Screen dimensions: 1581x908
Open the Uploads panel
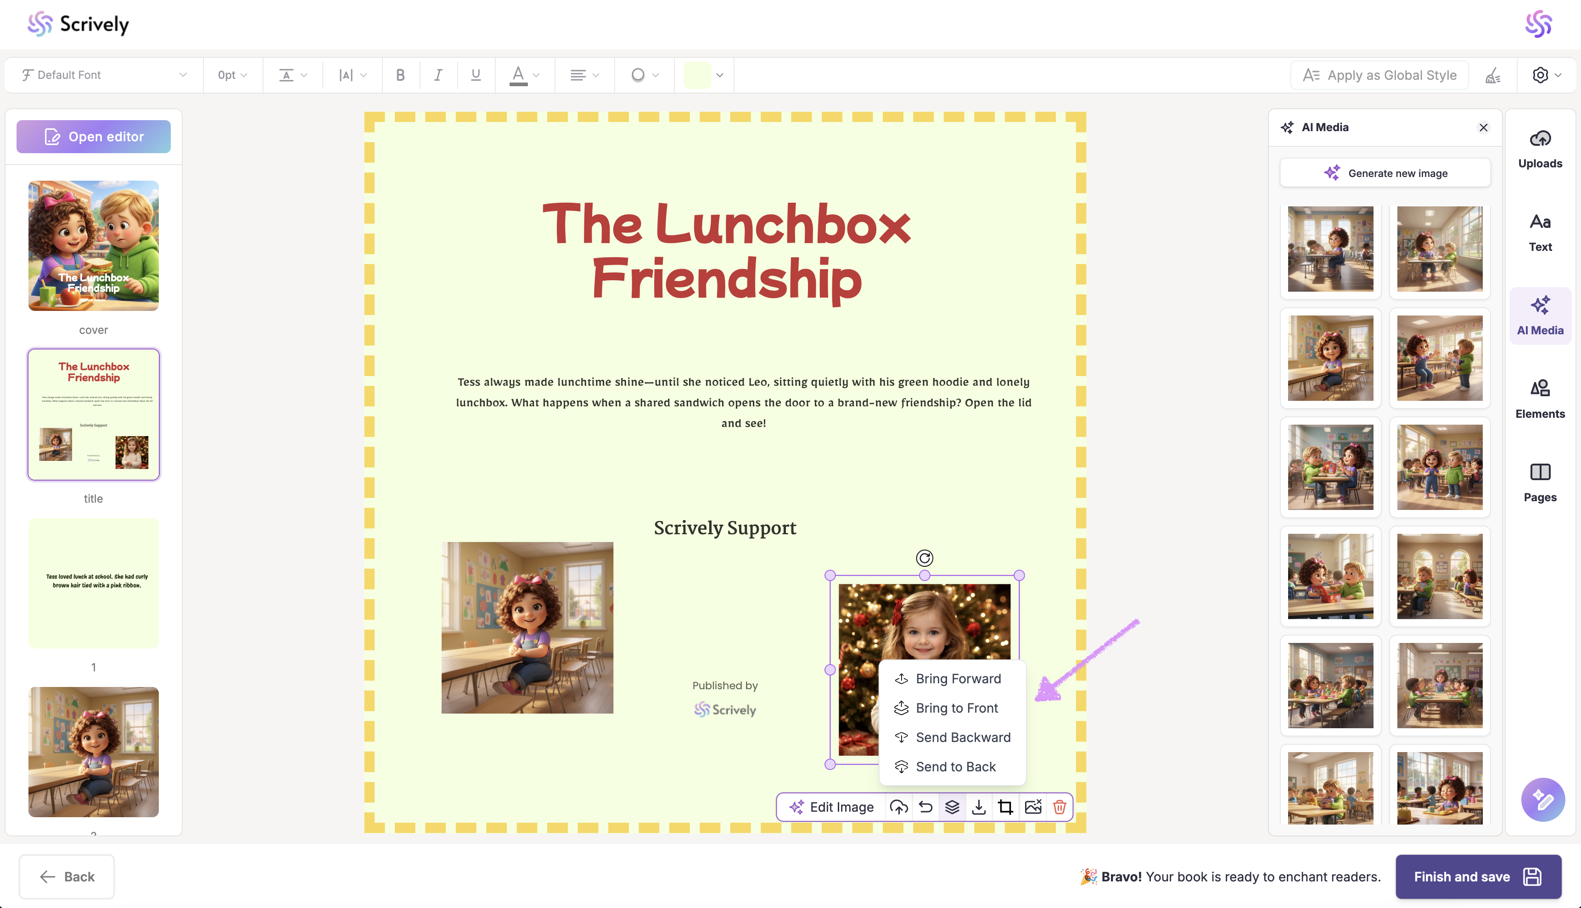pos(1540,149)
